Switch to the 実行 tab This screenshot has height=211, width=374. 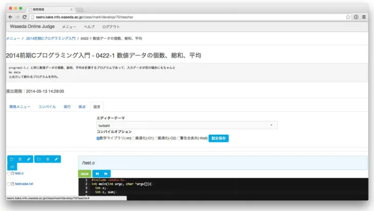[67, 107]
